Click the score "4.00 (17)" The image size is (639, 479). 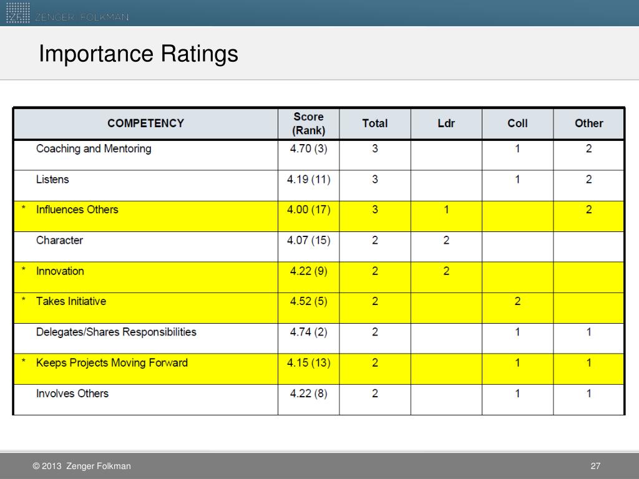308,210
